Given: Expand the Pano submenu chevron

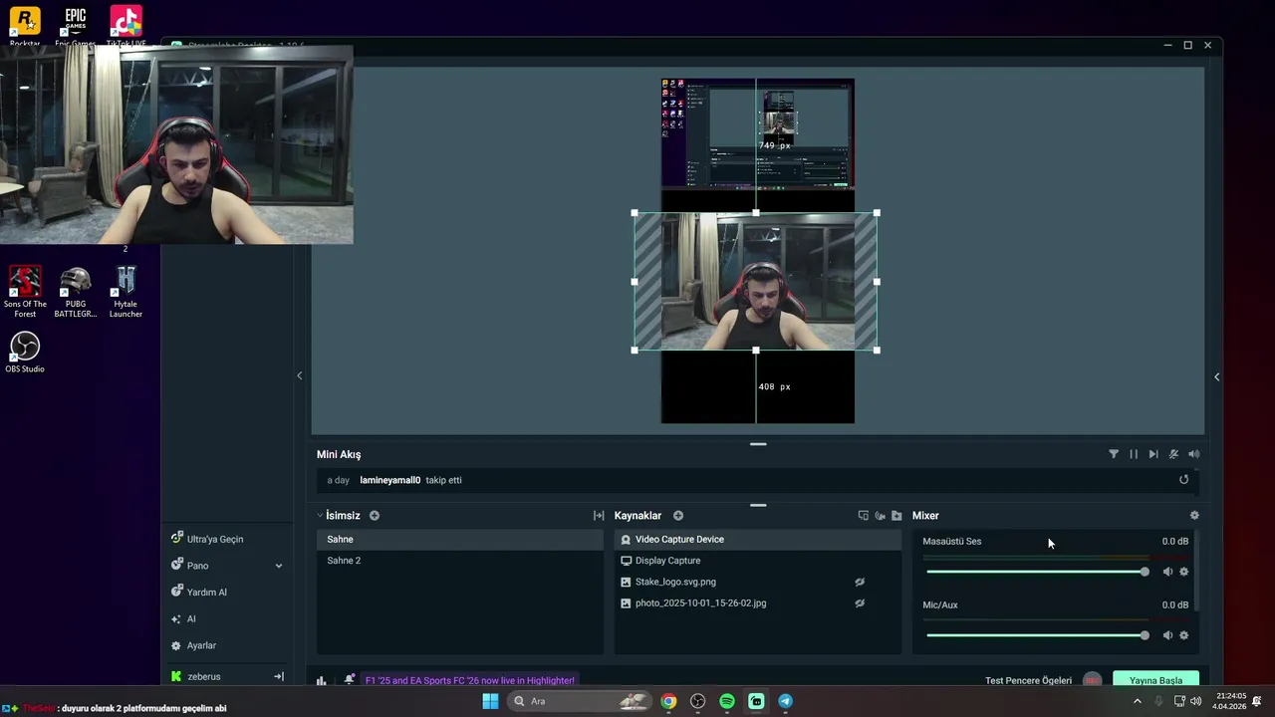Looking at the screenshot, I should click(x=279, y=566).
